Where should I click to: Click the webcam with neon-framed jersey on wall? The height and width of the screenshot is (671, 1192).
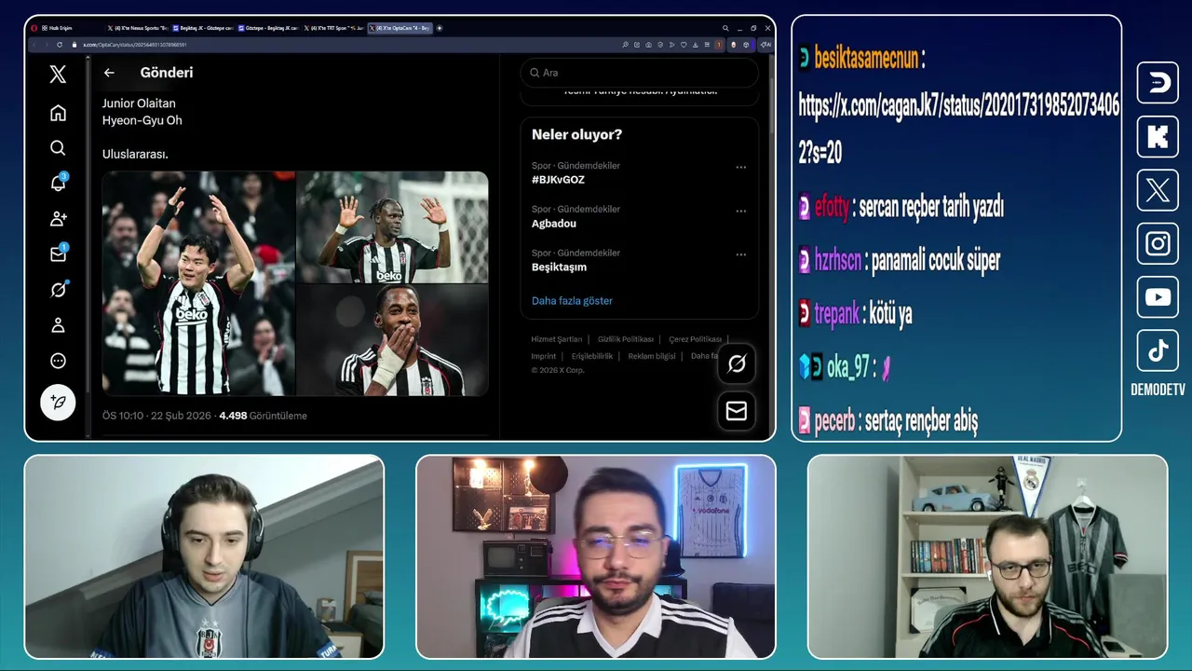[596, 556]
